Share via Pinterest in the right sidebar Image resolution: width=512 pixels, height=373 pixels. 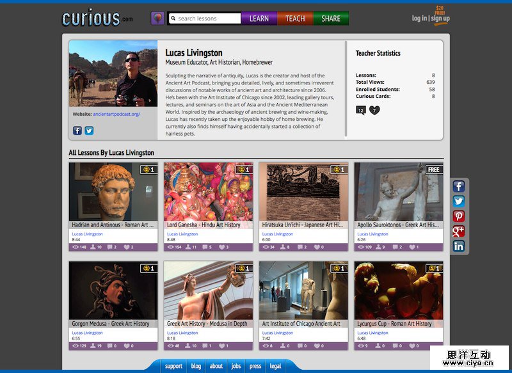coord(459,216)
